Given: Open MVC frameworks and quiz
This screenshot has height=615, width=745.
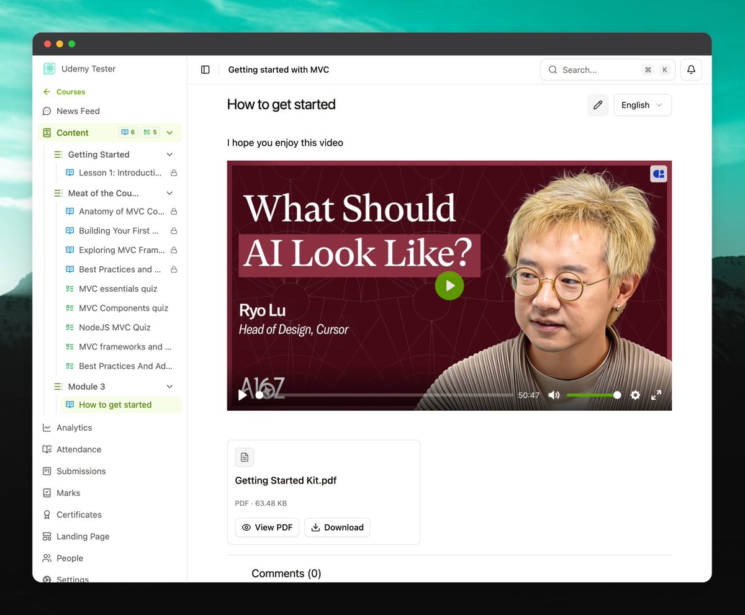Looking at the screenshot, I should [x=125, y=346].
